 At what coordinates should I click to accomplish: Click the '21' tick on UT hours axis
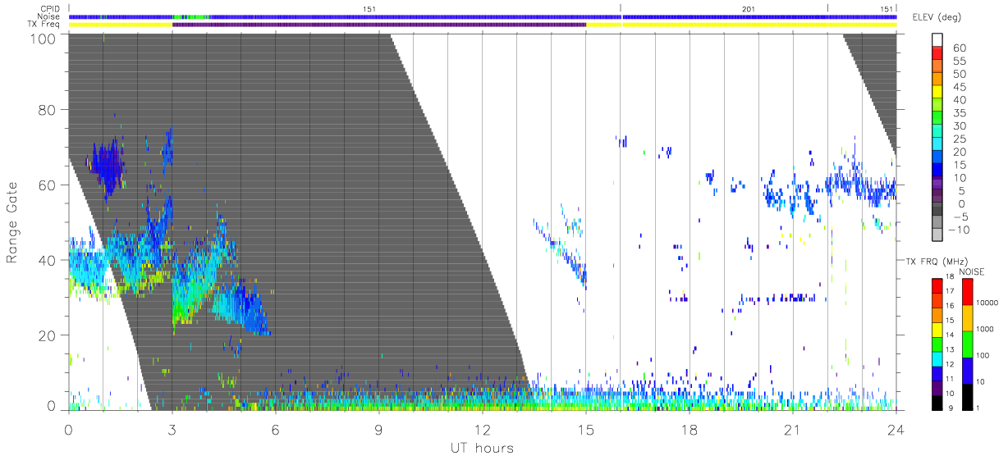(792, 430)
